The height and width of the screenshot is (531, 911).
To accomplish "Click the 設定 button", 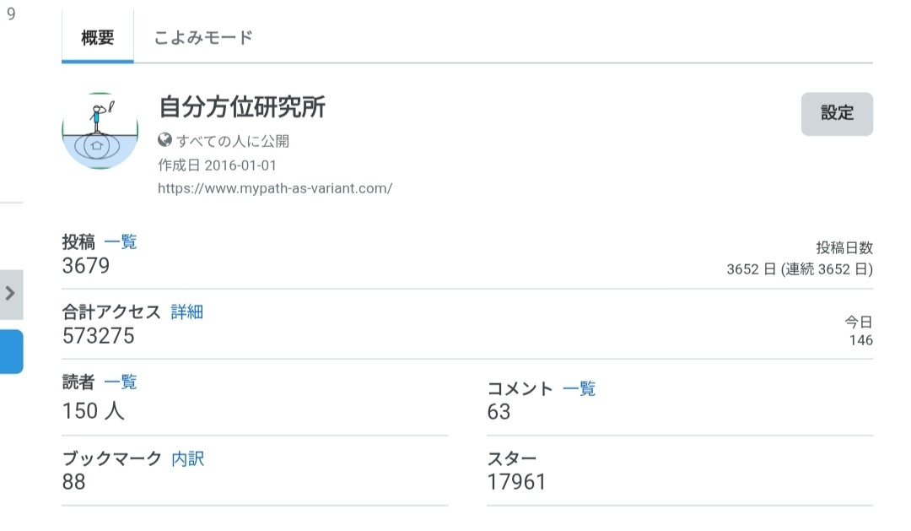I will pos(837,113).
